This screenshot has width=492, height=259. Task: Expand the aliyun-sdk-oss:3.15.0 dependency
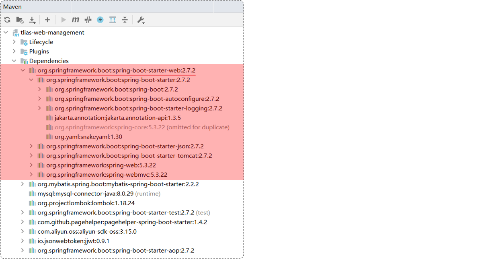(23, 232)
